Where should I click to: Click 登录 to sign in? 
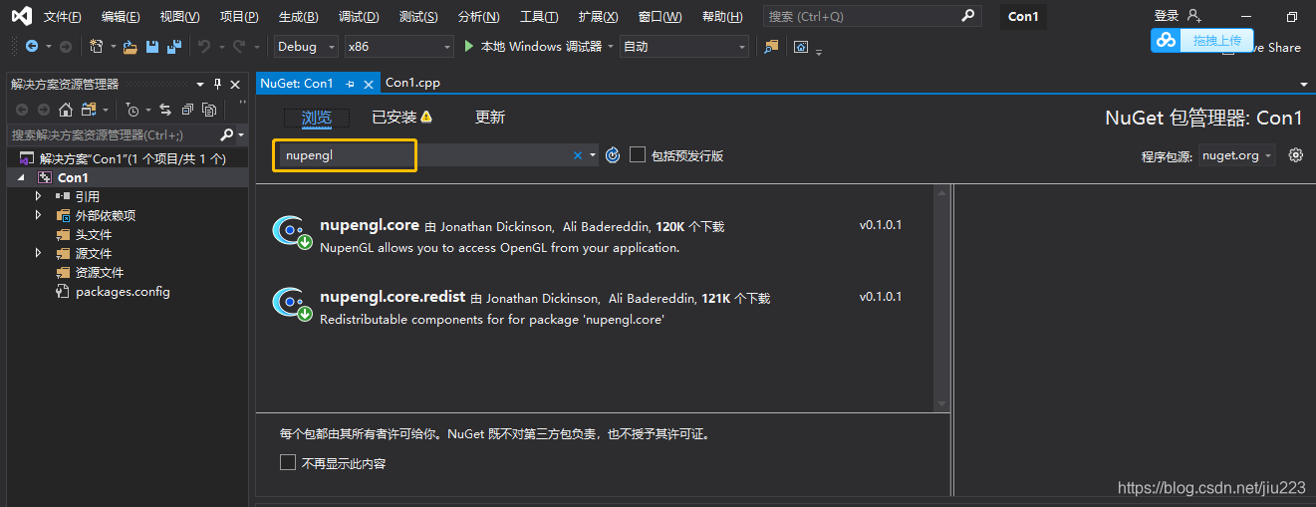(1166, 16)
